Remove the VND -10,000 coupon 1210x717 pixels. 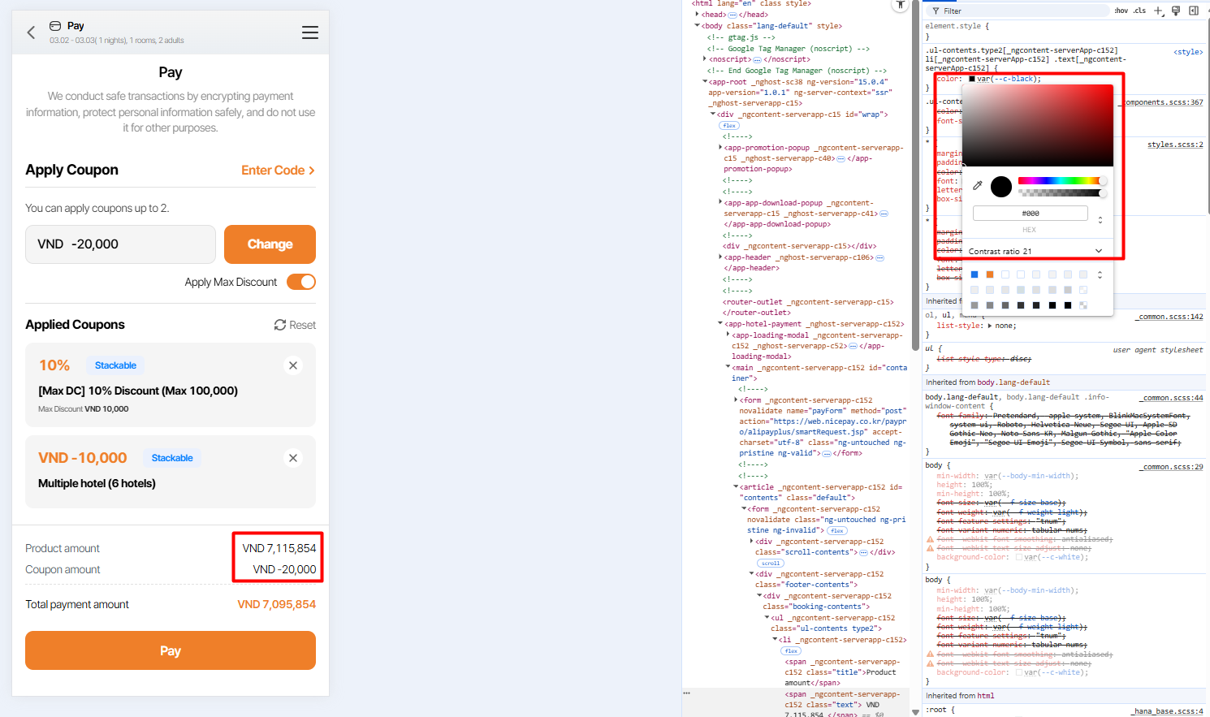(293, 458)
